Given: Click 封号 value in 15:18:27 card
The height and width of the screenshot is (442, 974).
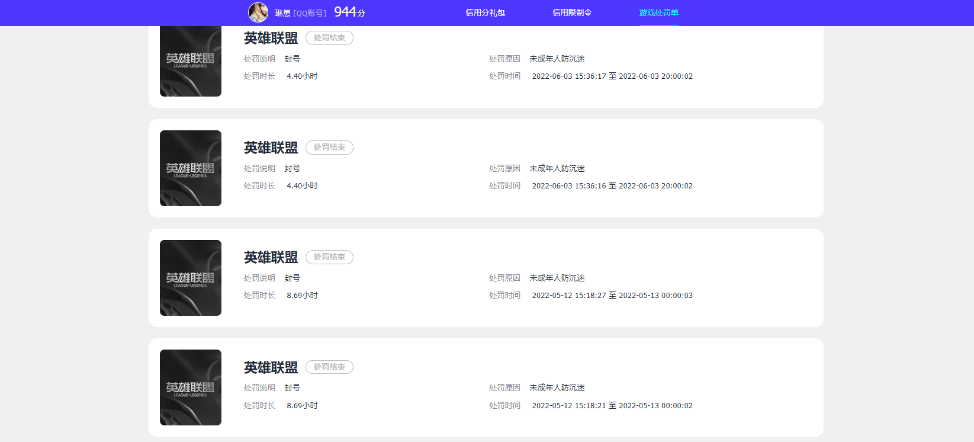Looking at the screenshot, I should [292, 278].
